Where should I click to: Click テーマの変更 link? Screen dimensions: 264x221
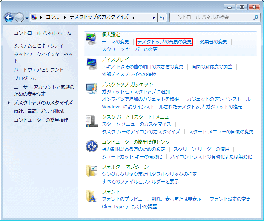pos(115,42)
